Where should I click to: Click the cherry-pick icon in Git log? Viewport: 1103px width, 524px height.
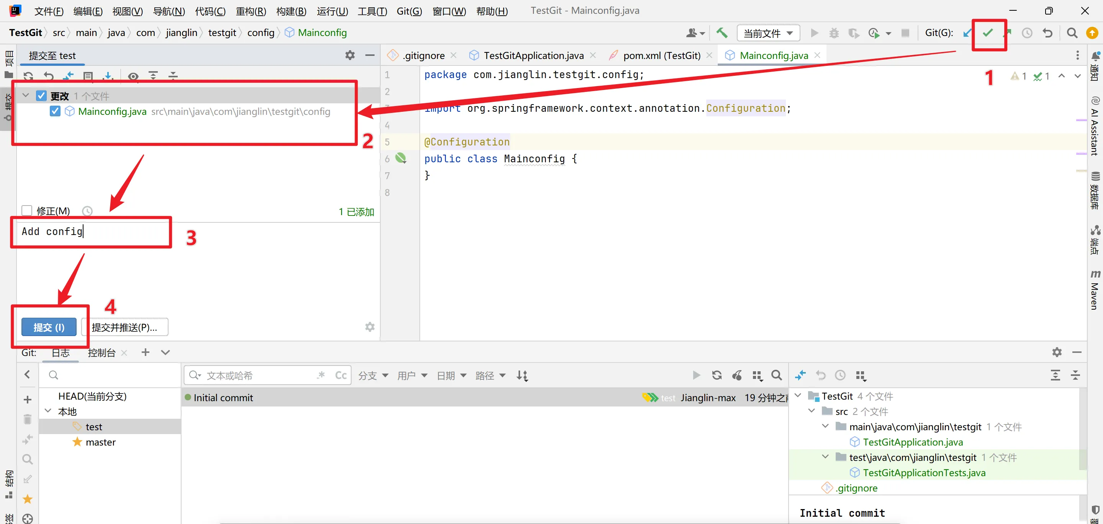coord(737,375)
